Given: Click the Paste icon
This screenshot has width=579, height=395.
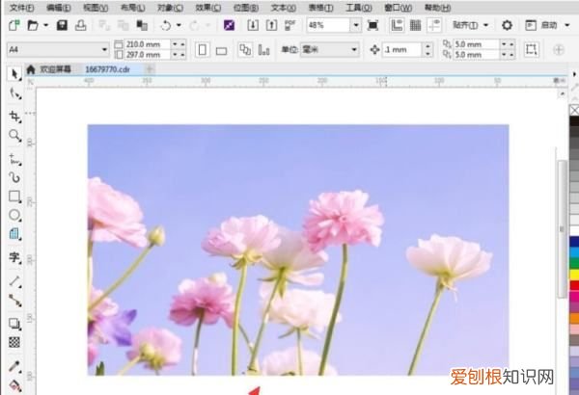Looking at the screenshot, I should pyautogui.click(x=142, y=25).
